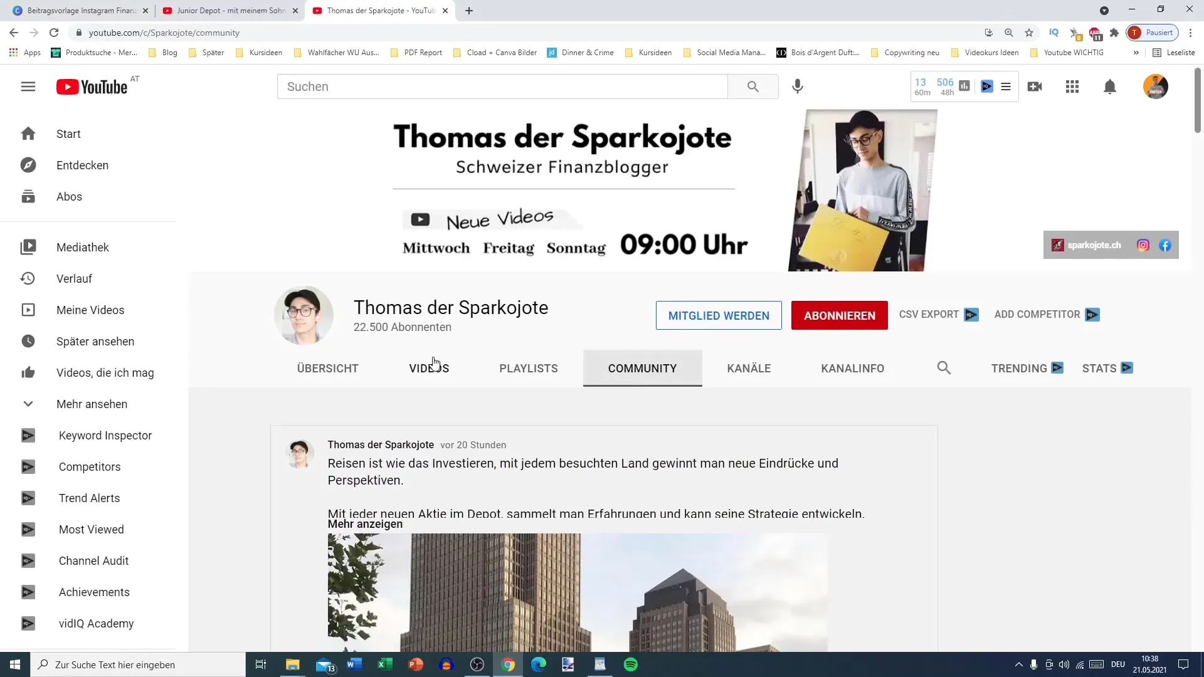
Task: Click the Suchen search field
Action: coord(502,87)
